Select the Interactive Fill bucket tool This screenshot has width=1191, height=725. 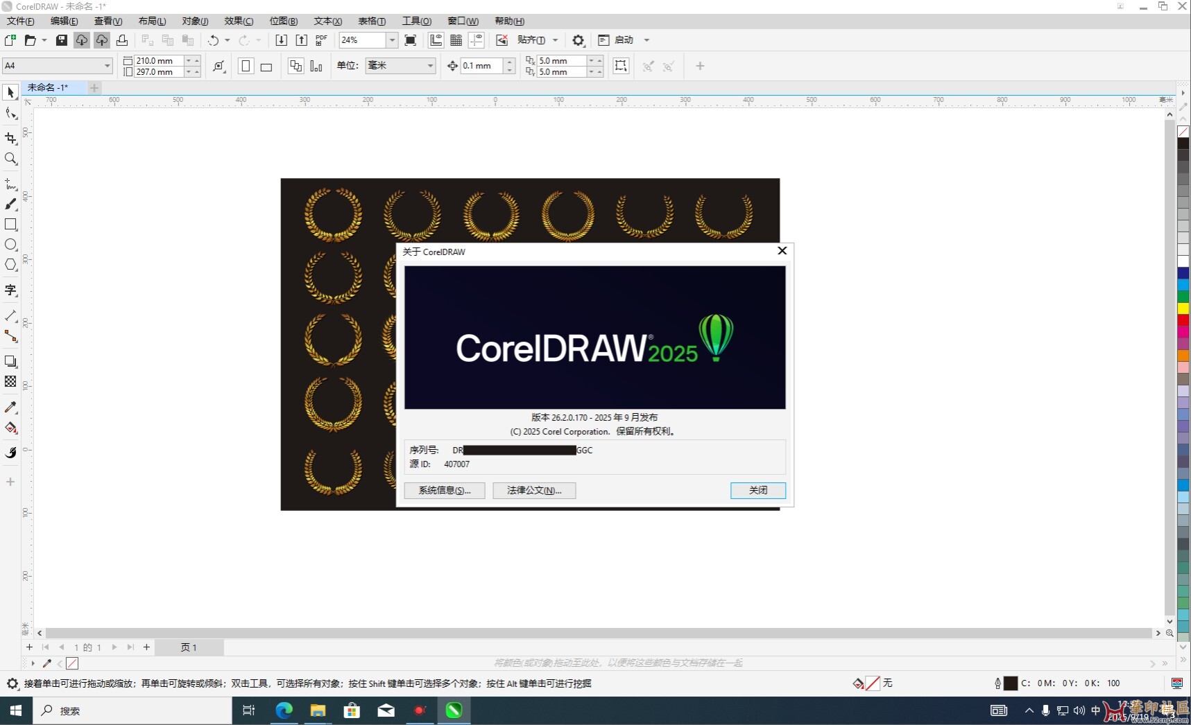[10, 428]
